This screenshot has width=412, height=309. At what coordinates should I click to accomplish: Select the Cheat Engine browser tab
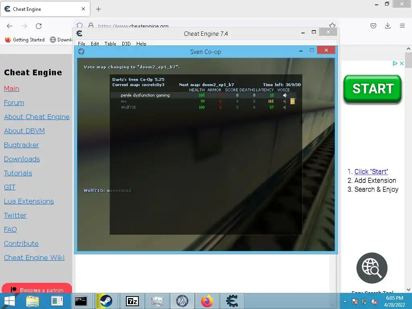coord(45,9)
